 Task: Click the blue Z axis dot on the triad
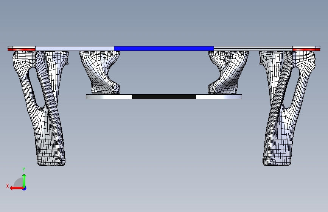25,189
